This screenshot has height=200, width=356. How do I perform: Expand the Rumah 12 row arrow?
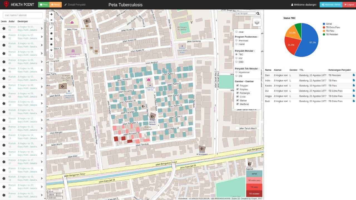click(42, 120)
